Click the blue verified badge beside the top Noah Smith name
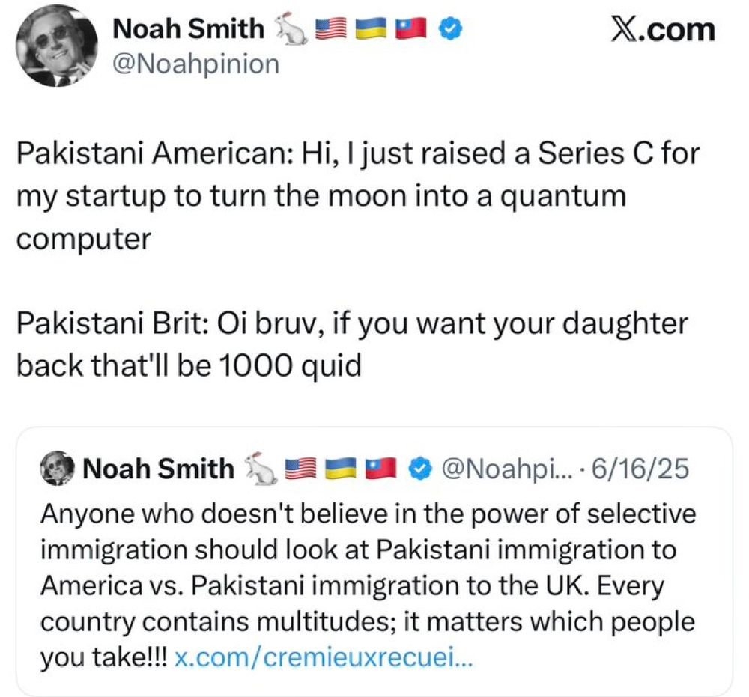 coord(449,29)
